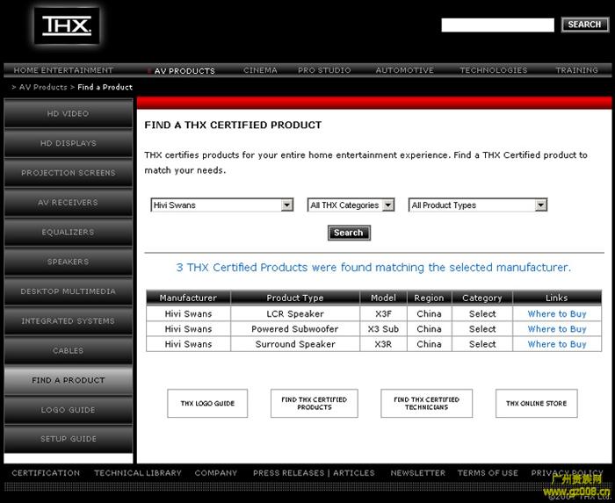Click the Category column header
The width and height of the screenshot is (615, 503).
click(482, 298)
